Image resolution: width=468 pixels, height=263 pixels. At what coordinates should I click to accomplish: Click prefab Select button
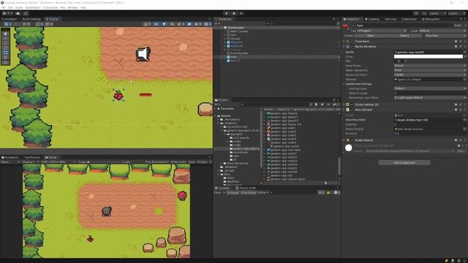(x=404, y=36)
